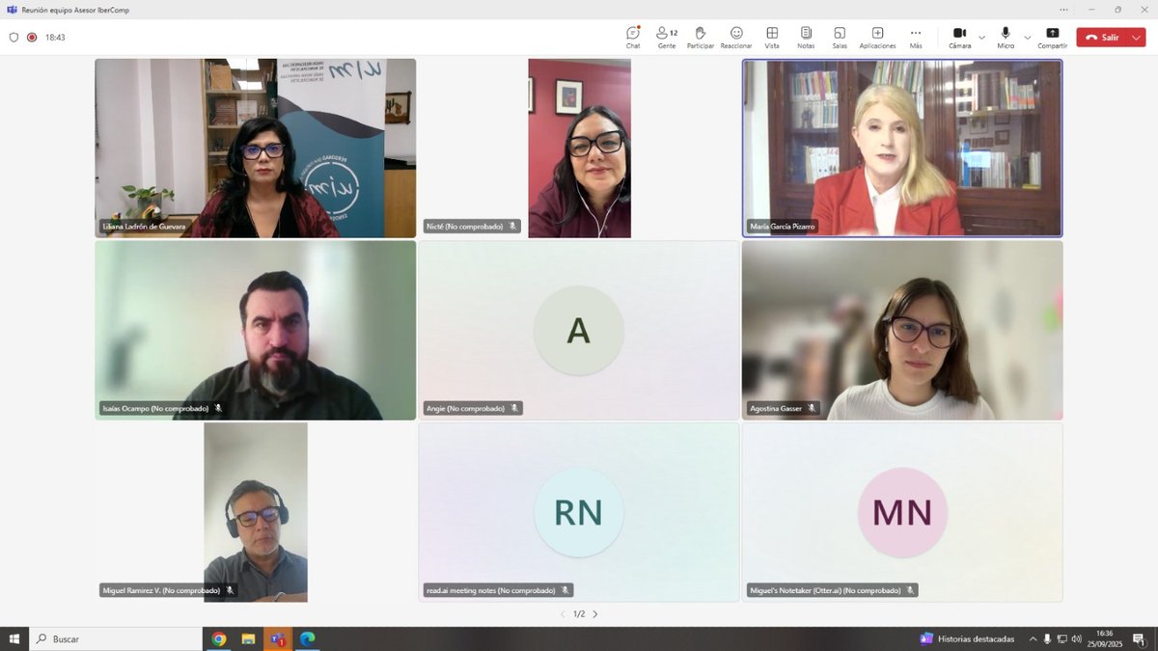Go to previous participants page
The image size is (1158, 651).
[x=564, y=613]
